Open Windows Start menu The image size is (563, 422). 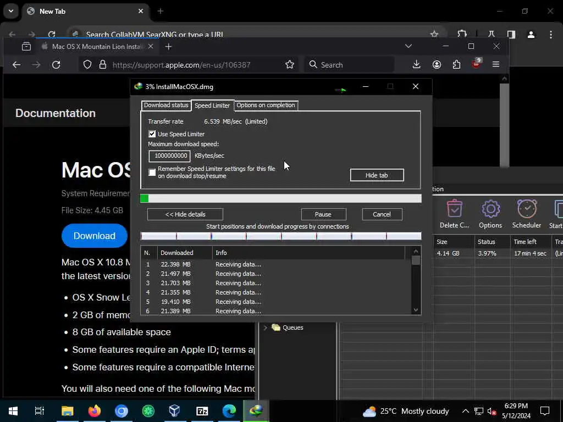click(x=13, y=411)
